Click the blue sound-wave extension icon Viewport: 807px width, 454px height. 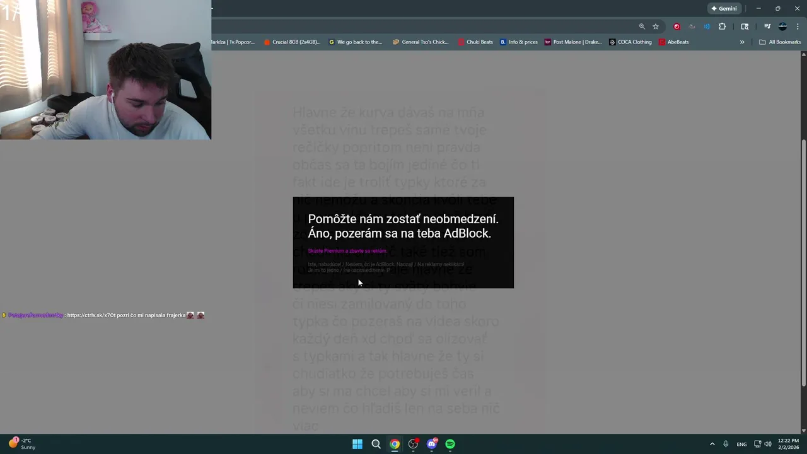pos(707,26)
